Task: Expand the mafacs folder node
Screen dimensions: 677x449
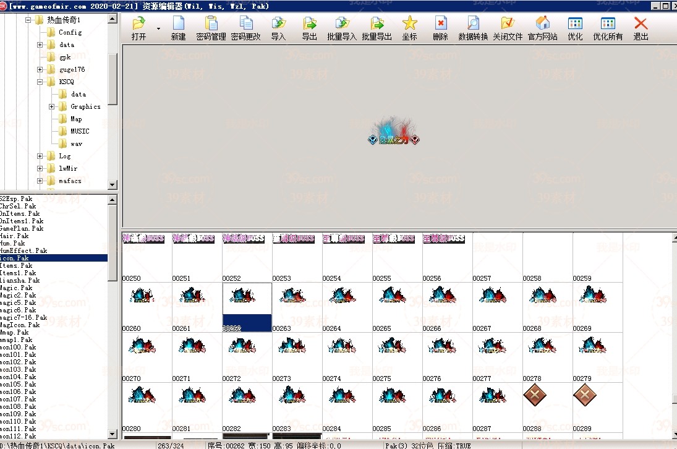Action: coord(40,181)
